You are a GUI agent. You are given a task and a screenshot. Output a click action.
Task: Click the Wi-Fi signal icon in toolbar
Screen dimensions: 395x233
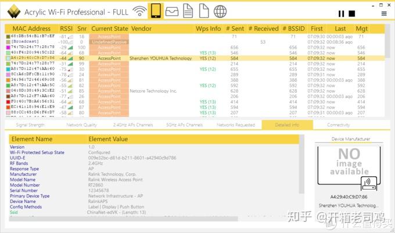(x=139, y=11)
